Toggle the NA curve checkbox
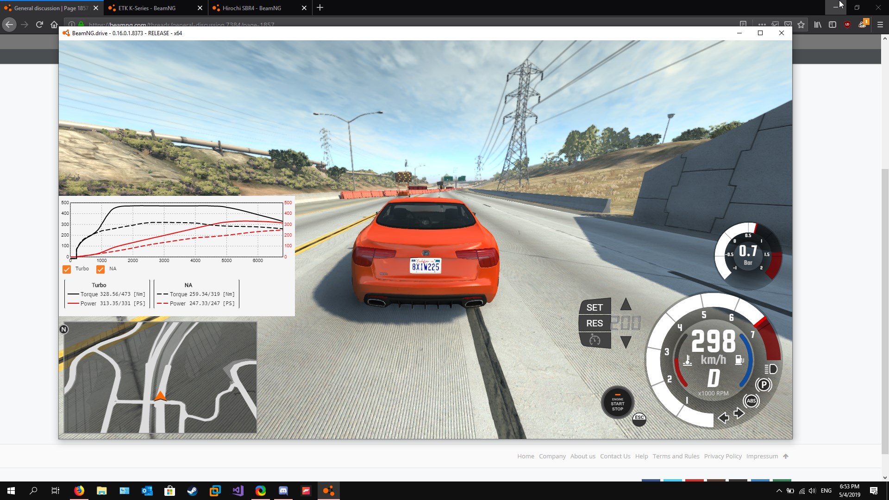 tap(100, 269)
